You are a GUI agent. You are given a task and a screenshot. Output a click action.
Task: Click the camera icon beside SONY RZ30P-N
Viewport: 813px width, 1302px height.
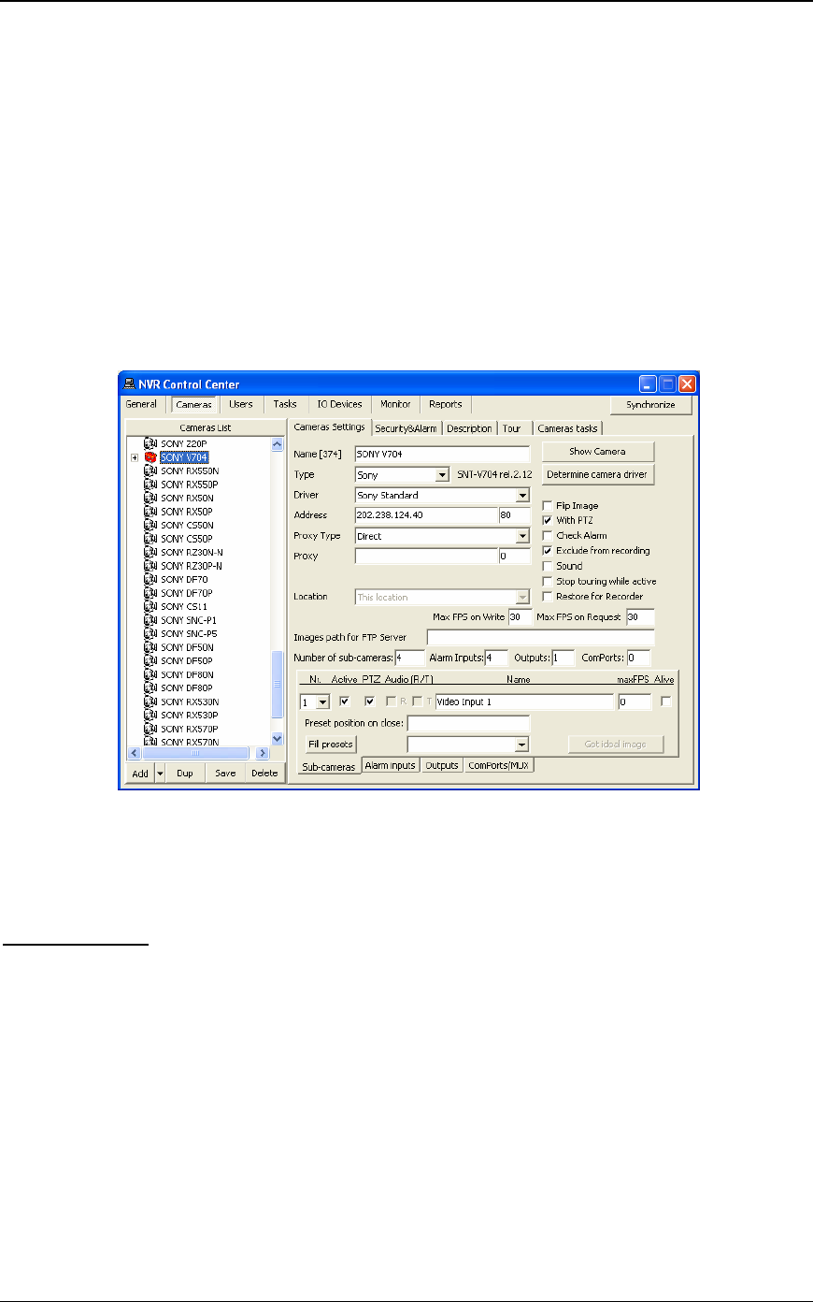click(x=150, y=566)
